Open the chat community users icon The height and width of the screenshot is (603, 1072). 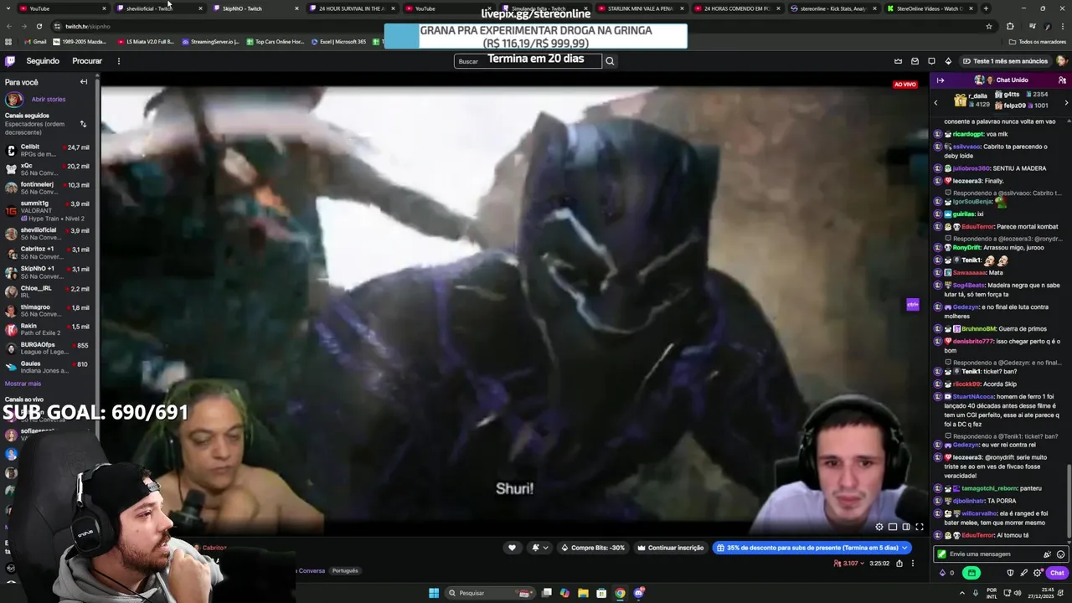[x=1062, y=80]
